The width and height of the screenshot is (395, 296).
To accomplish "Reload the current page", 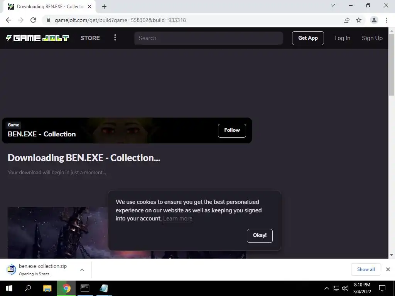I will click(33, 20).
